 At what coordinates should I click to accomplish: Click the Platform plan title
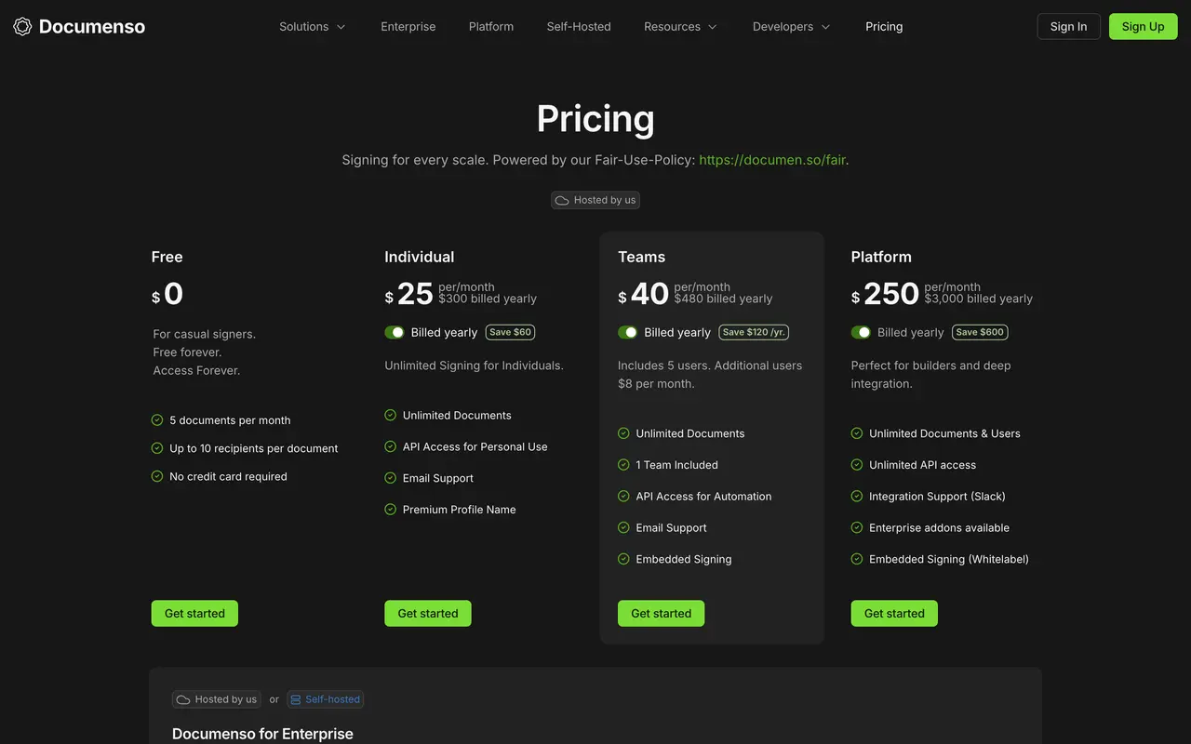[881, 257]
